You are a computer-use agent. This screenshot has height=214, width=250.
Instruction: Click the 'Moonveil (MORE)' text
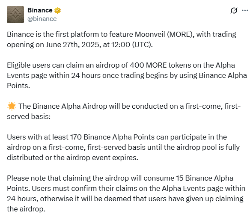[x=164, y=34]
